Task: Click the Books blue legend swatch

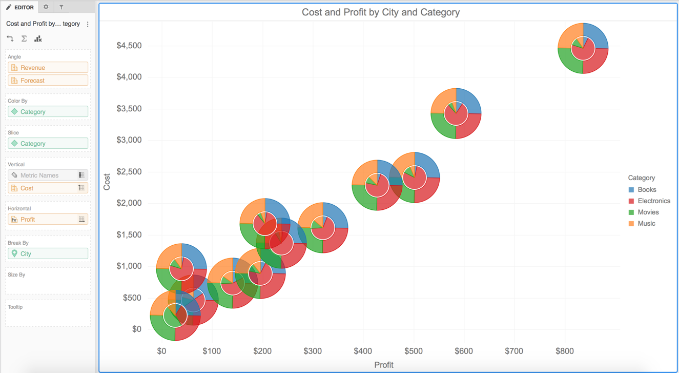Action: click(x=631, y=190)
